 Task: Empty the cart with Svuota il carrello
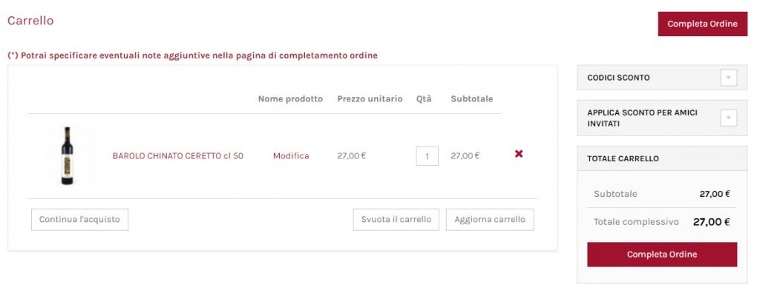coord(396,220)
